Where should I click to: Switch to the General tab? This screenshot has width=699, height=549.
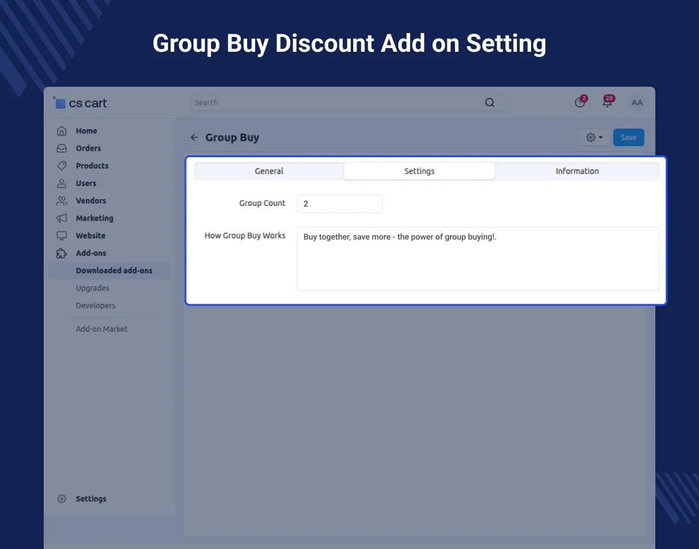(269, 172)
